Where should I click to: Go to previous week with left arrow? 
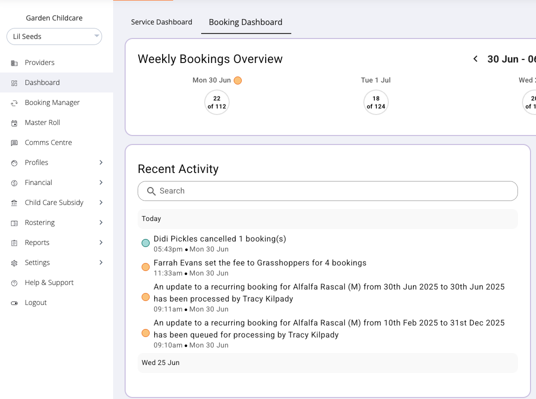tap(475, 59)
